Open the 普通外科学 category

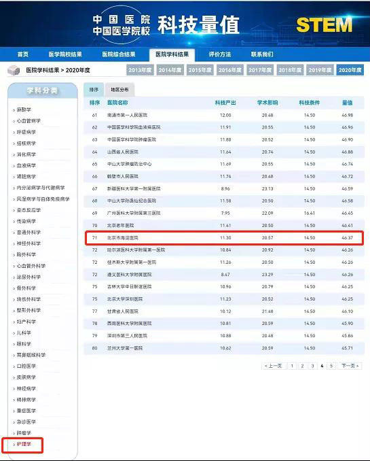[x=29, y=233]
